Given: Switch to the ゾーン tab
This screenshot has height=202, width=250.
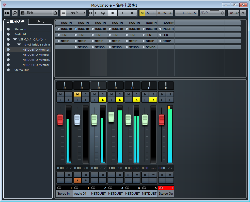Looking at the screenshot, I should [x=40, y=22].
